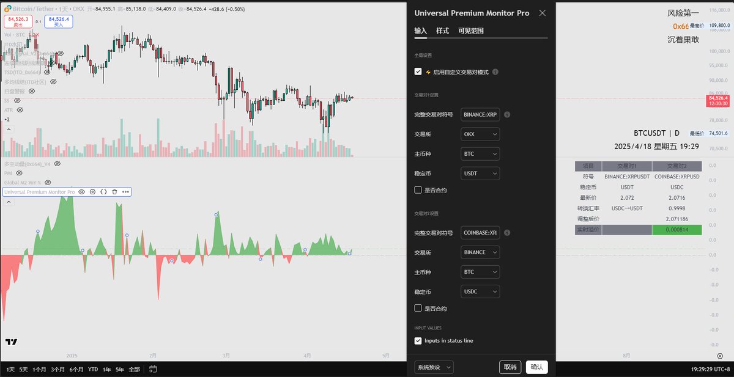Click the COINBASE:XRI symbol input field
The width and height of the screenshot is (734, 377).
pos(480,233)
